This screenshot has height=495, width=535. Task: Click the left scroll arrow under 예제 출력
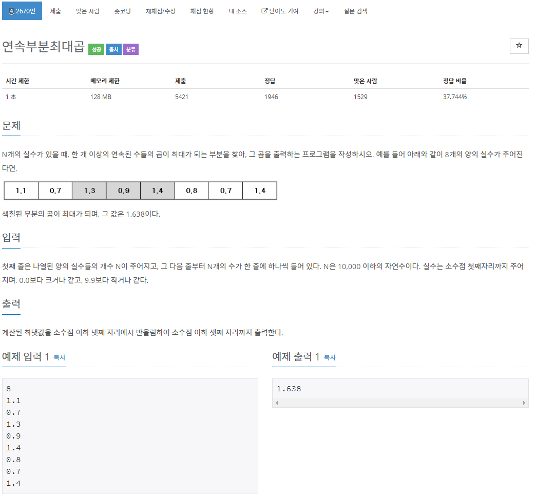click(277, 403)
